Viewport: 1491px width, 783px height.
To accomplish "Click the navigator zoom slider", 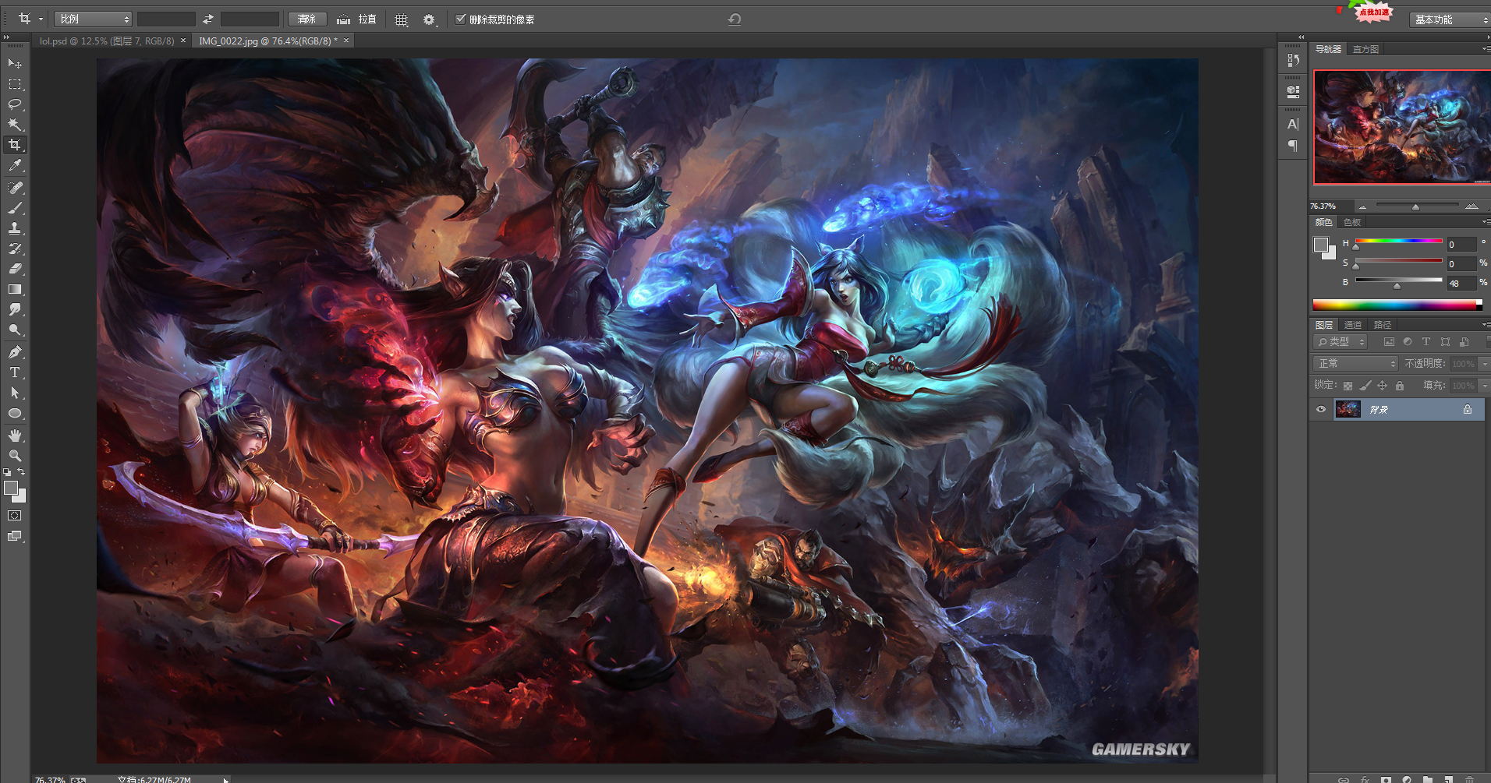I will pyautogui.click(x=1416, y=206).
